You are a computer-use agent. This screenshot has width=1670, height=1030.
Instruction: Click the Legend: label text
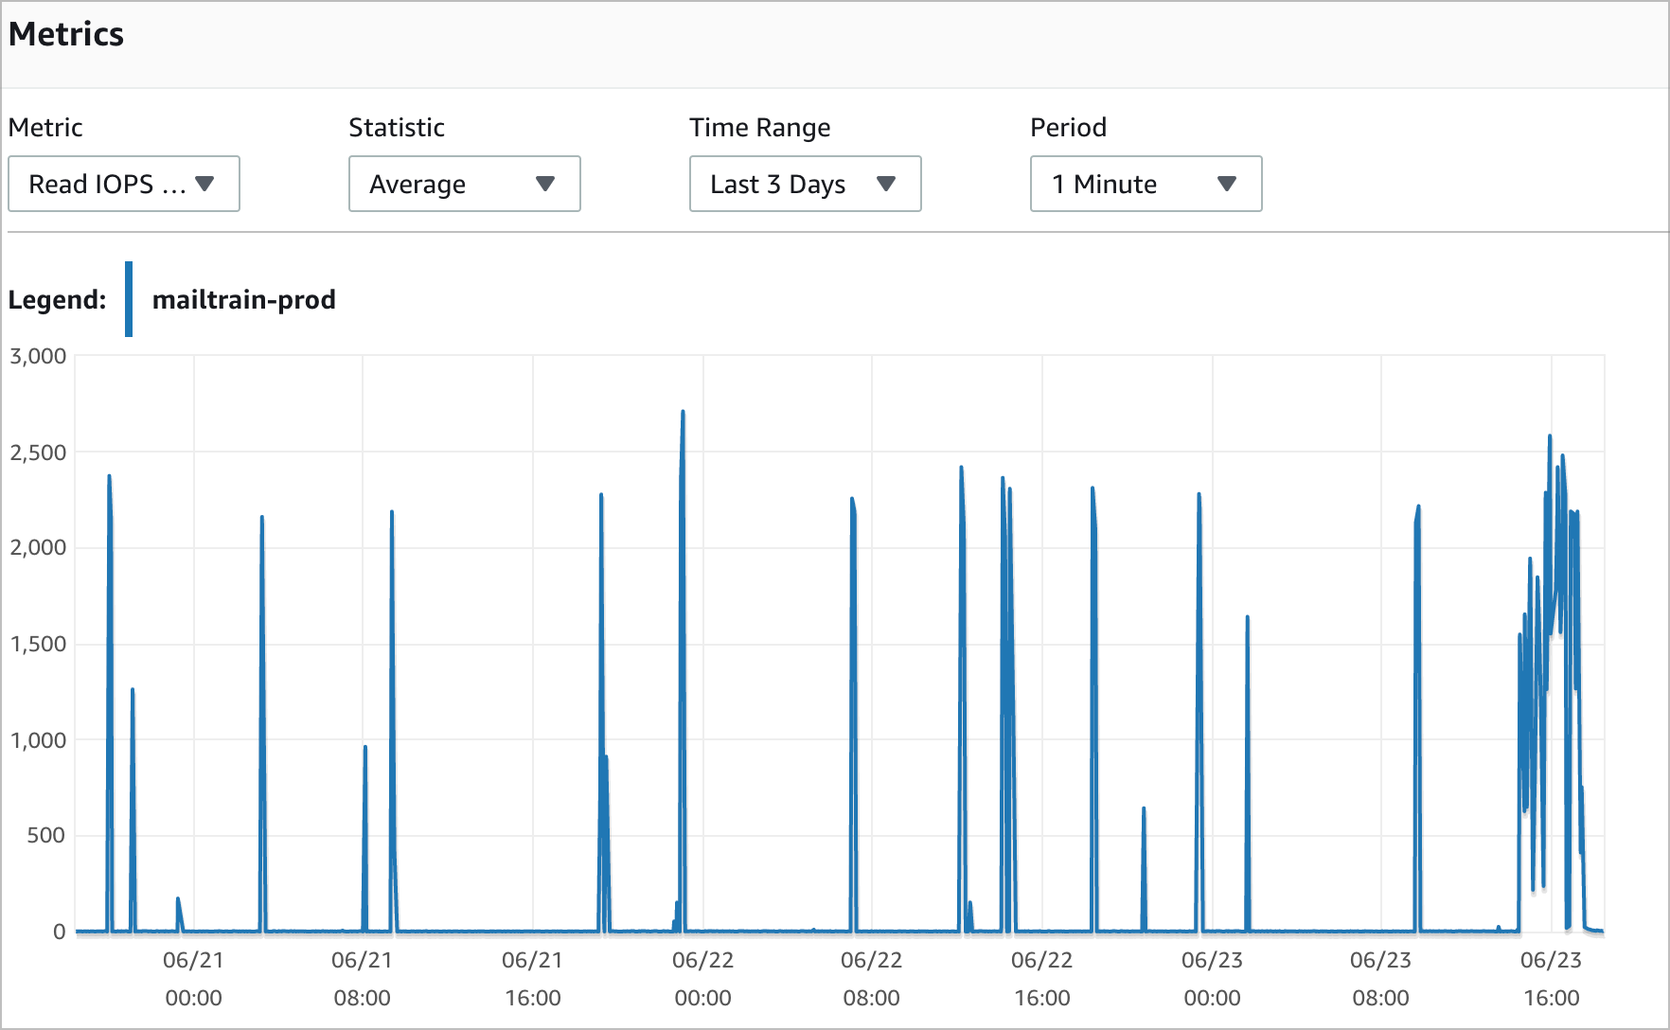click(58, 299)
